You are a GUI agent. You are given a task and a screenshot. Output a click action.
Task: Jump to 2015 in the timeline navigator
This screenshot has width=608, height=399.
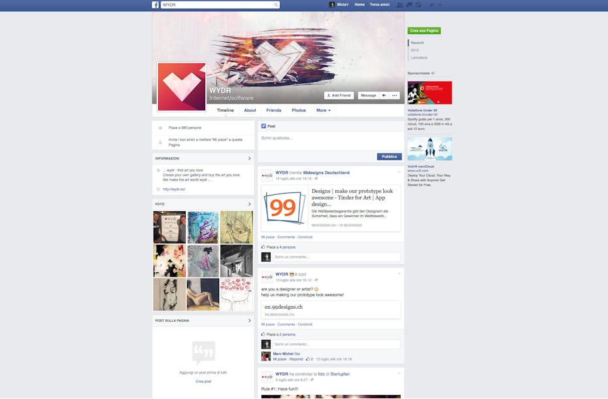tap(415, 50)
